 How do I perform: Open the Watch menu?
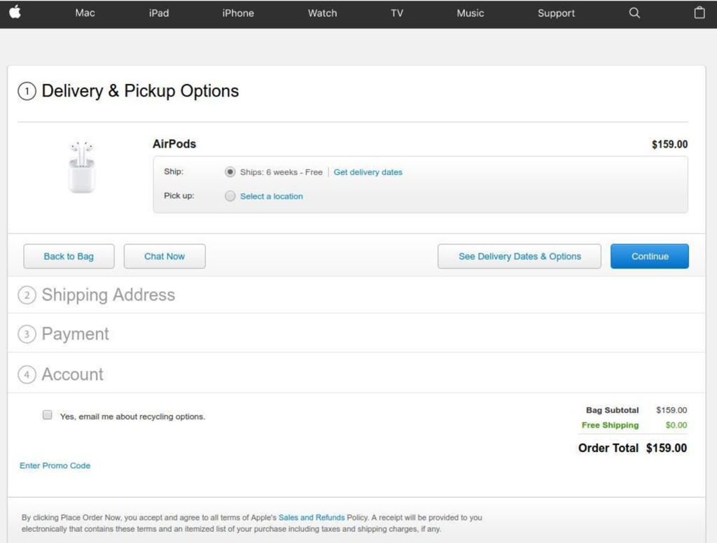pyautogui.click(x=322, y=13)
